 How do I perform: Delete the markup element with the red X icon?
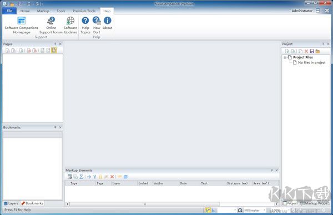[x=112, y=177]
